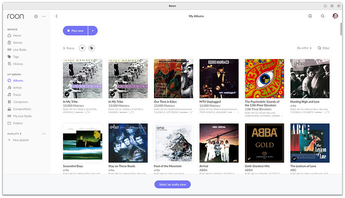Click the bookmark icon in the header

coord(310,16)
